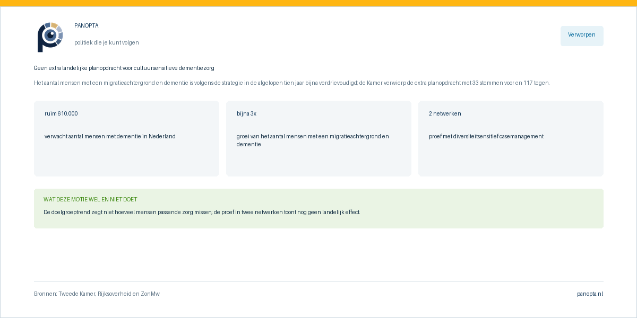Click 'verwacht aantal mensen met dementie' description
637x318 pixels.
pos(110,137)
